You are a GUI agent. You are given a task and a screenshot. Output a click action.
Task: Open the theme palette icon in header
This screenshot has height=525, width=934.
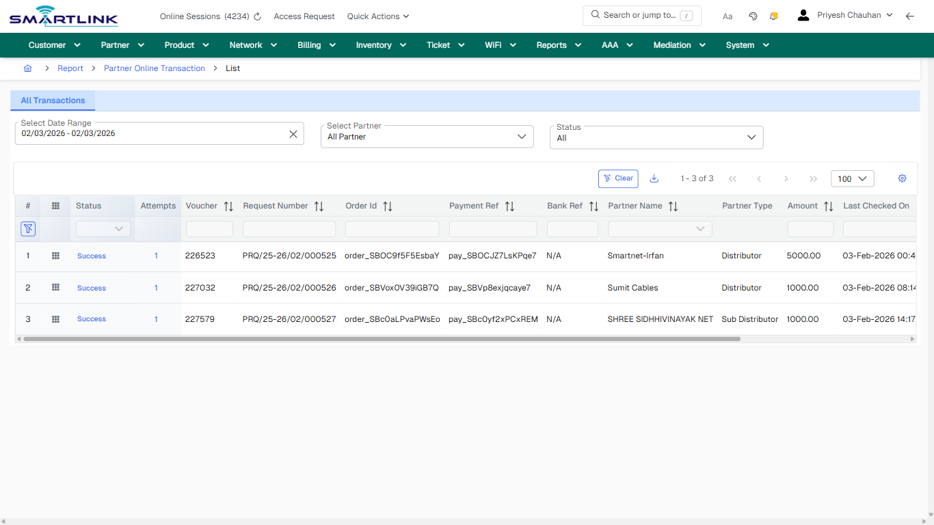(x=753, y=15)
